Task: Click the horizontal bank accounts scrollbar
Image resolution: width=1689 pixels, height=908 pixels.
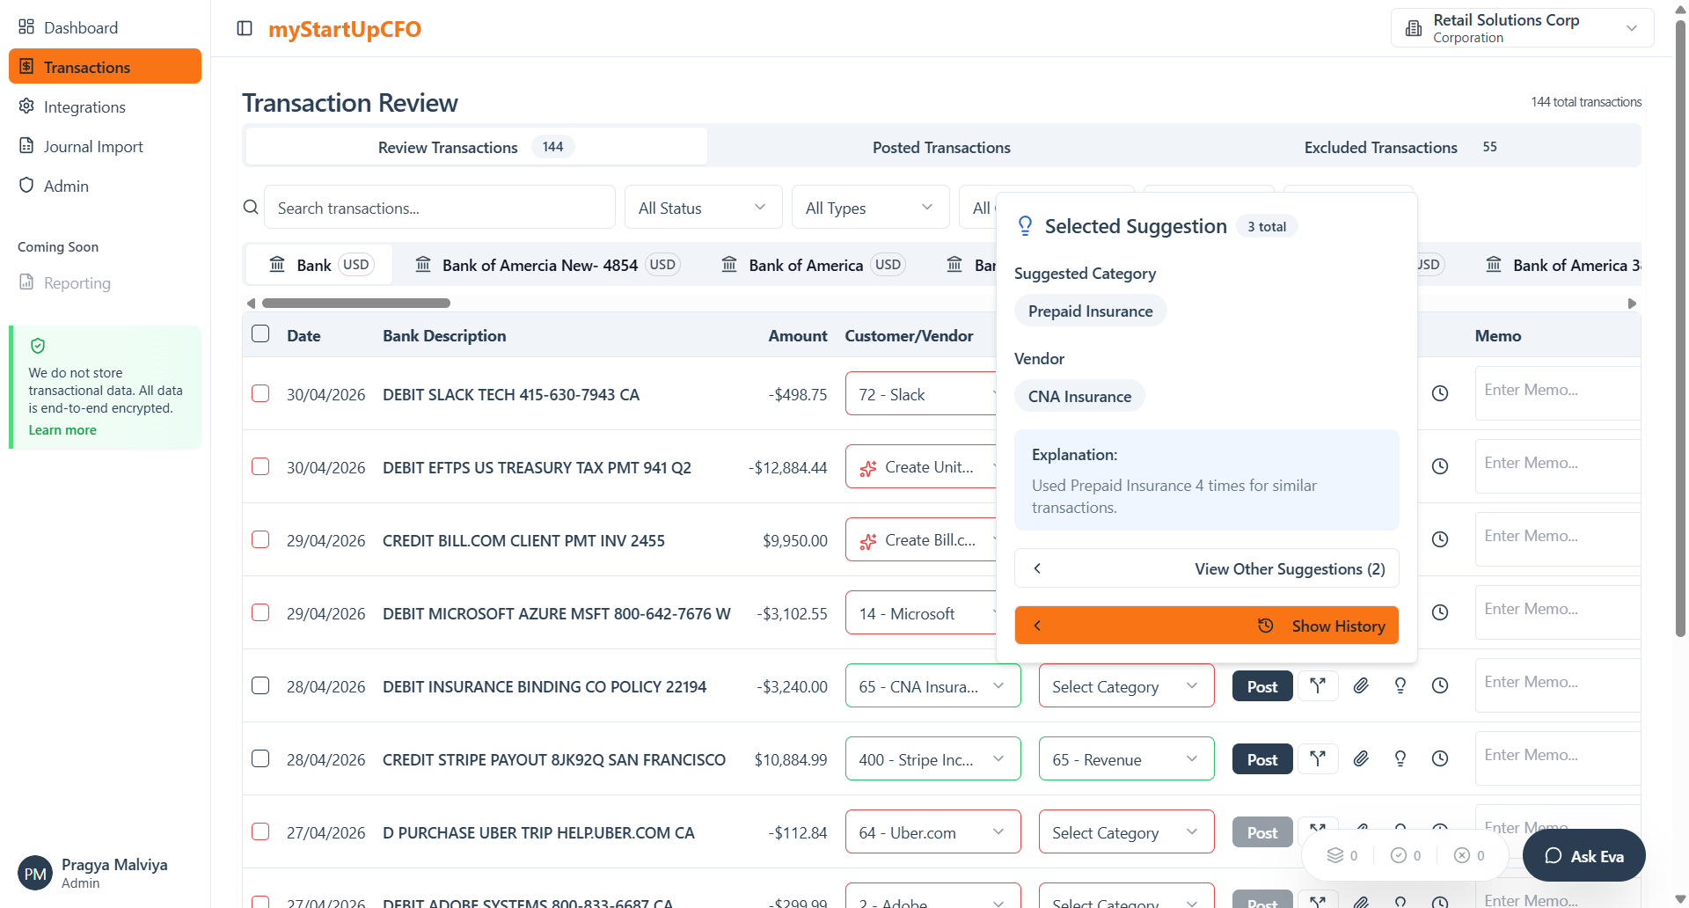Action: tap(356, 304)
